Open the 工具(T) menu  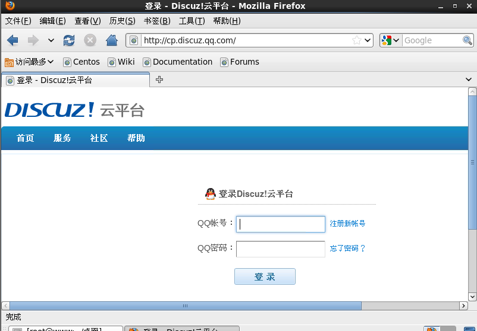point(192,21)
